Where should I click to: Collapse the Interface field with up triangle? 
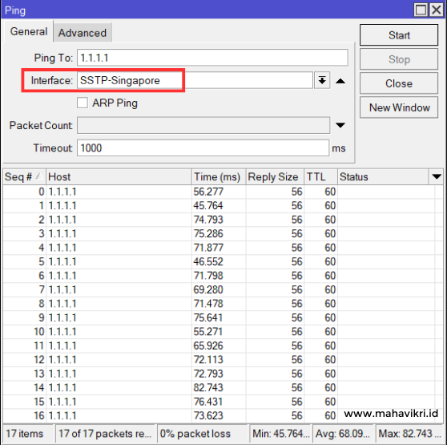pyautogui.click(x=340, y=81)
